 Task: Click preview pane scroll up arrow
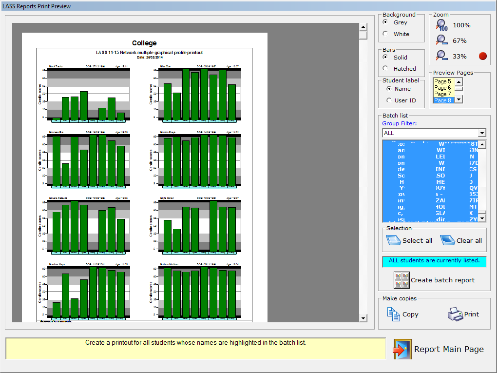coord(363,27)
